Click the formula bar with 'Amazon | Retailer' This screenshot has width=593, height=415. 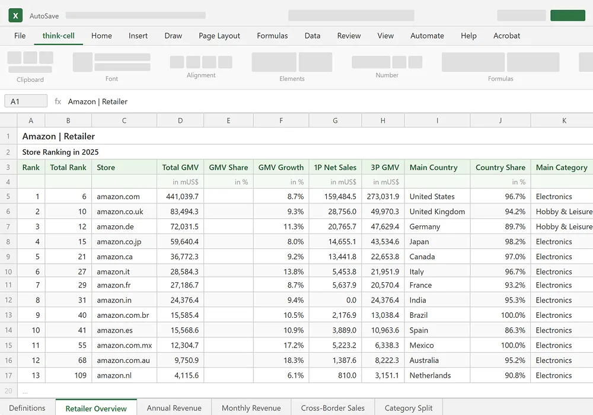tap(296, 101)
